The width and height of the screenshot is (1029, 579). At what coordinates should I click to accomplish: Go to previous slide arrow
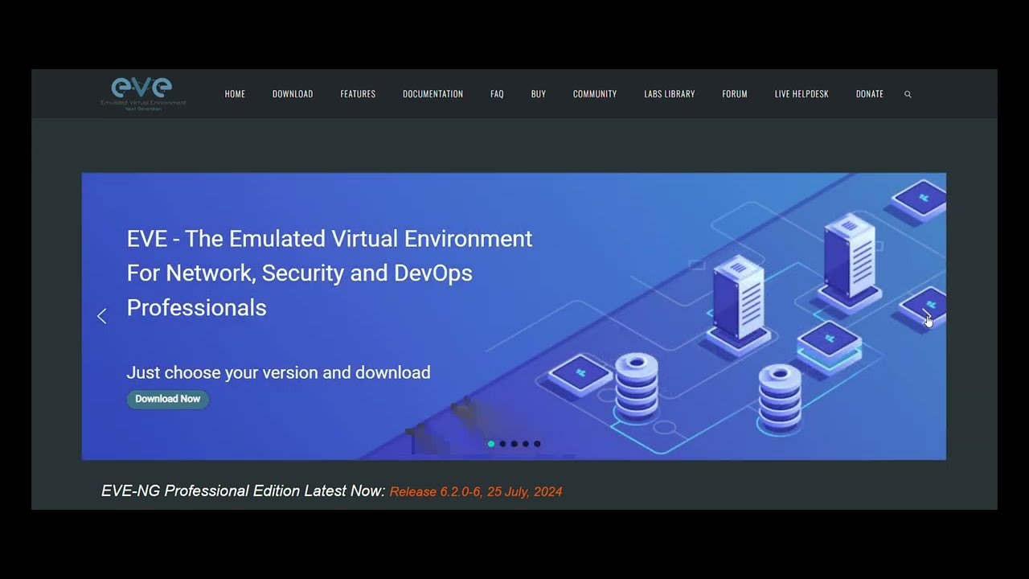coord(101,316)
